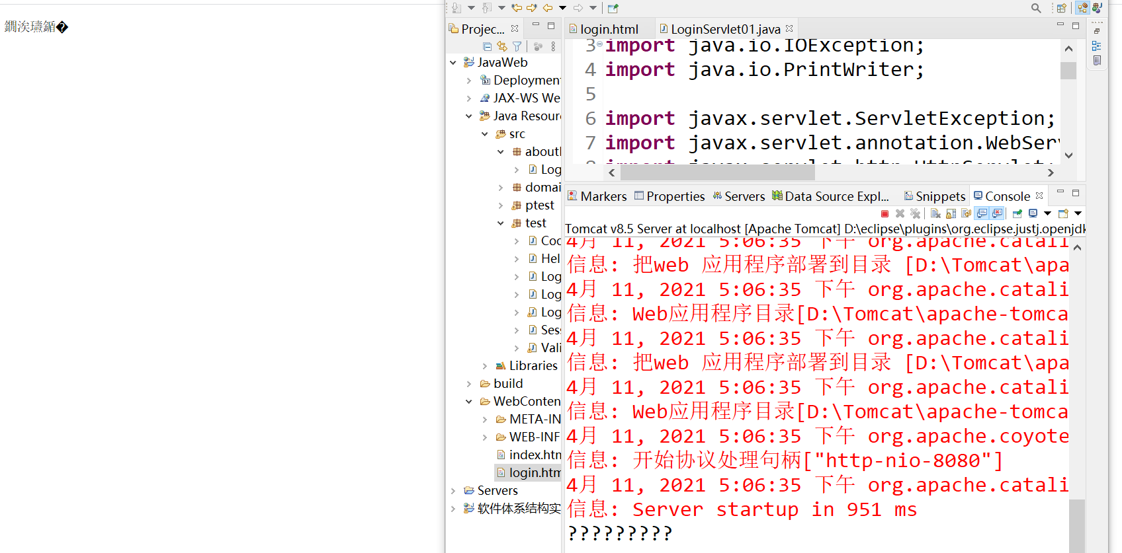Close the Console view tab

pyautogui.click(x=1039, y=196)
